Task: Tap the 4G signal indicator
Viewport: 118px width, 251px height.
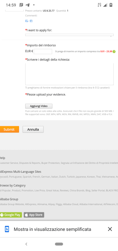Action: click(99, 5)
